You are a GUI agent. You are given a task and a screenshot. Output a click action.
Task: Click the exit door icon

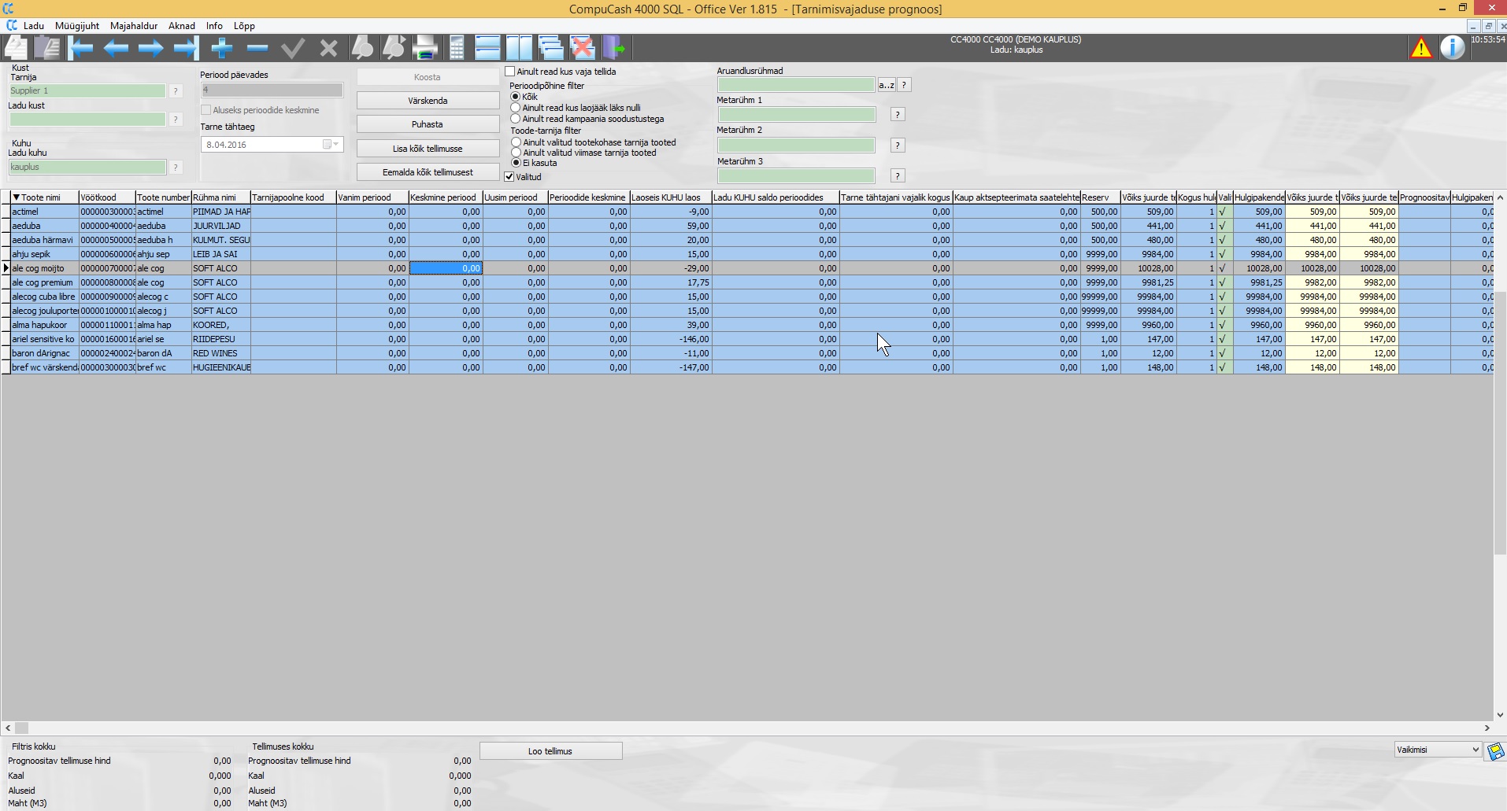point(614,49)
